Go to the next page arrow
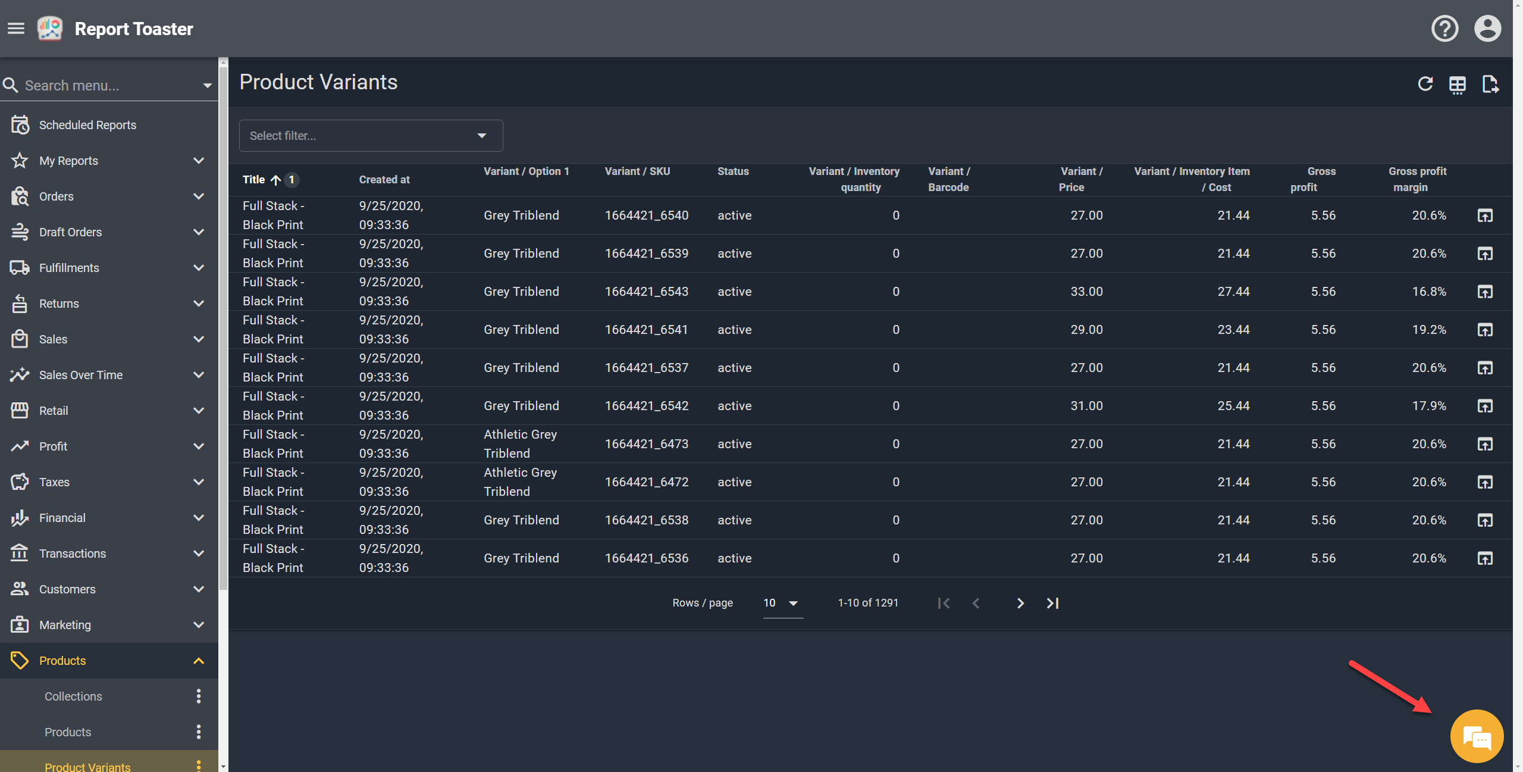This screenshot has height=772, width=1523. [x=1020, y=603]
